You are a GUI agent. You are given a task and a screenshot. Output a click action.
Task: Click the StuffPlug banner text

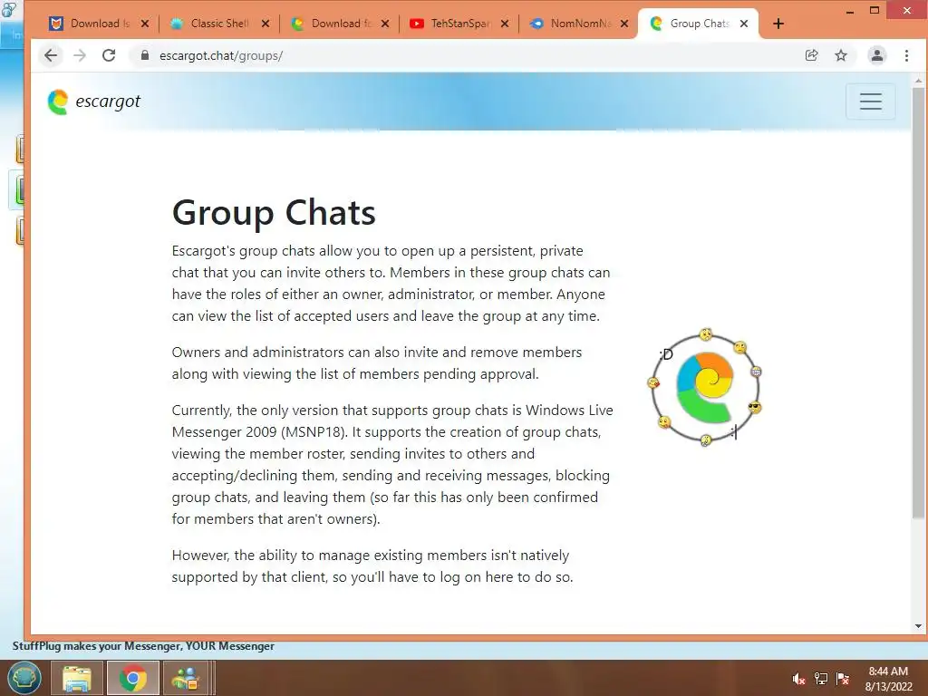pyautogui.click(x=143, y=645)
